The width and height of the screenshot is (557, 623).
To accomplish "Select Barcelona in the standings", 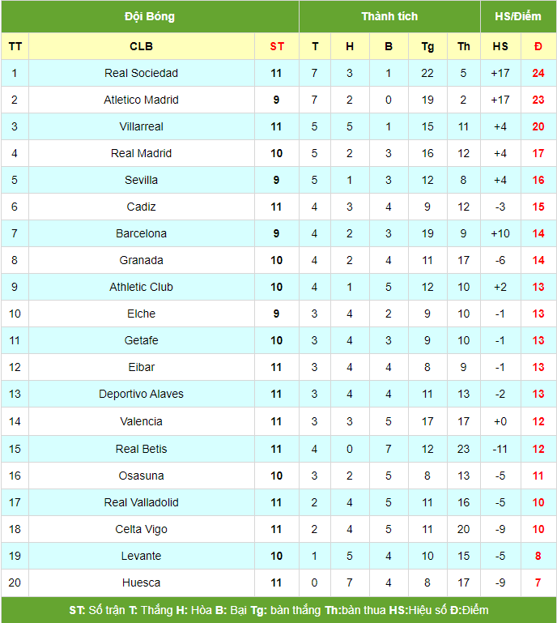I will tap(141, 233).
